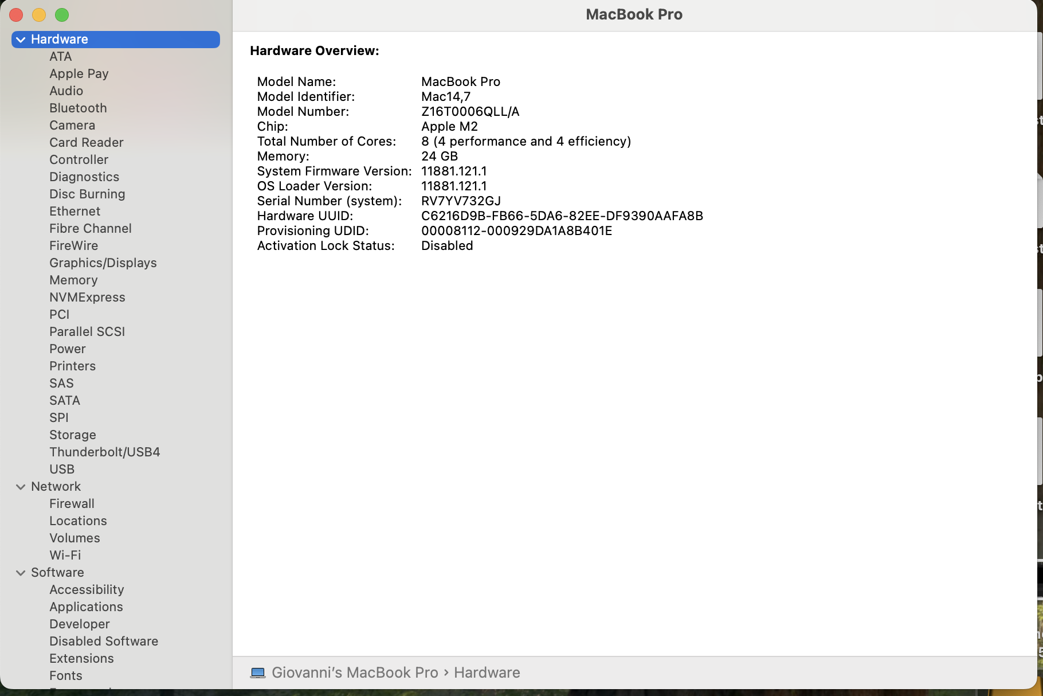Collapse the Software section chevron
This screenshot has height=696, width=1043.
click(x=21, y=573)
